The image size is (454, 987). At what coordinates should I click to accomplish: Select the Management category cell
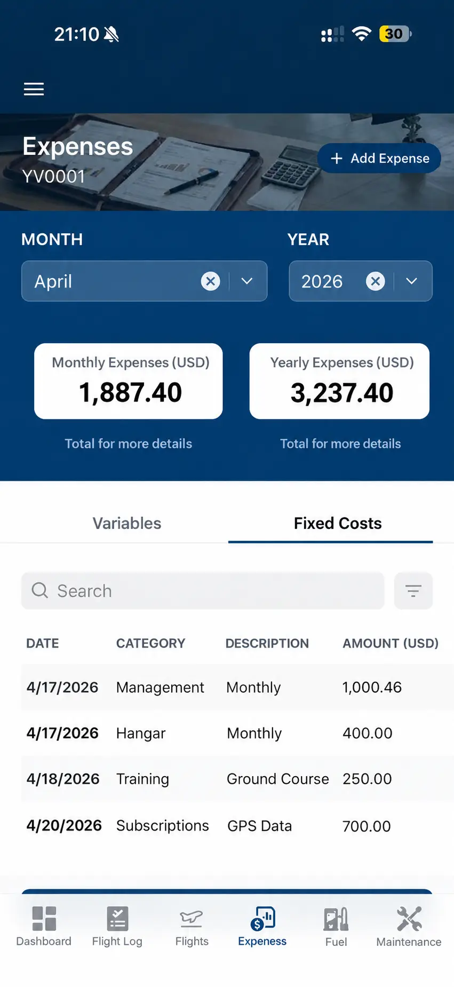(x=160, y=688)
